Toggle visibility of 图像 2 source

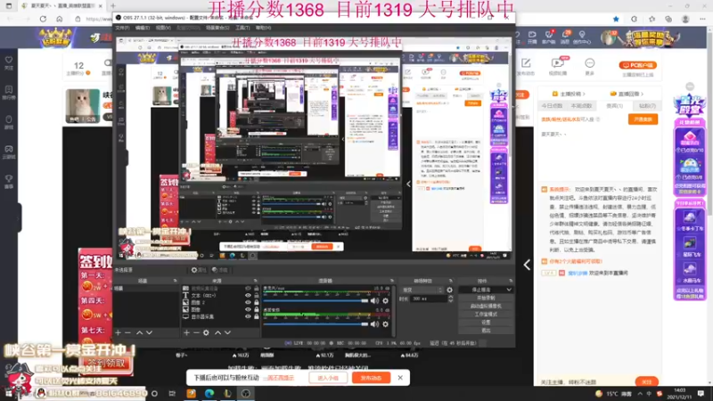(248, 302)
